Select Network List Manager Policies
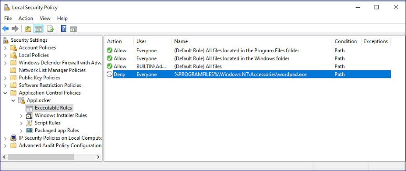This screenshot has width=406, height=171. (x=52, y=70)
